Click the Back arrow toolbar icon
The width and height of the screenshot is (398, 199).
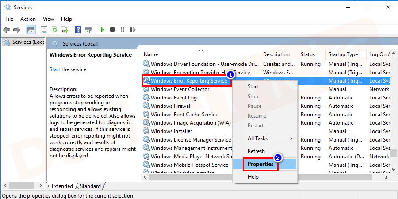pyautogui.click(x=7, y=30)
